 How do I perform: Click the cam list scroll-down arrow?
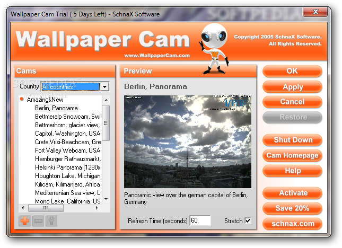tap(106, 199)
